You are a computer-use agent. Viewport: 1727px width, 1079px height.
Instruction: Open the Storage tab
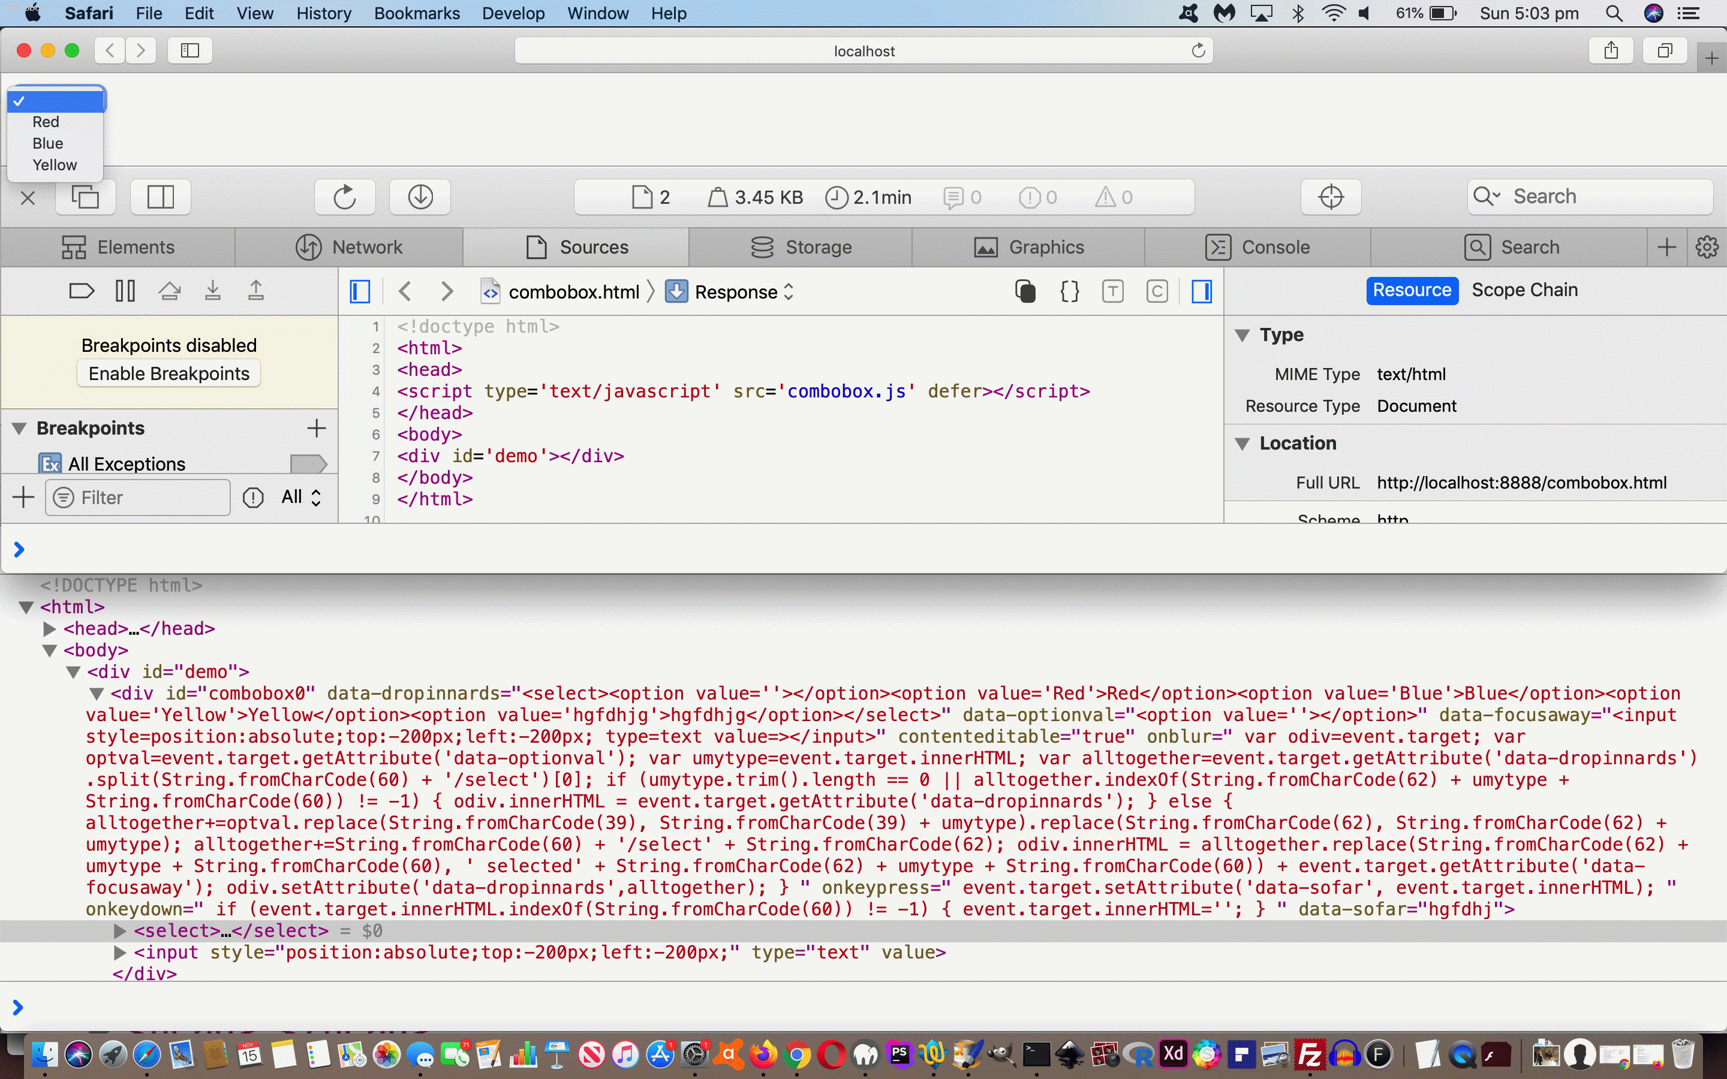point(801,247)
